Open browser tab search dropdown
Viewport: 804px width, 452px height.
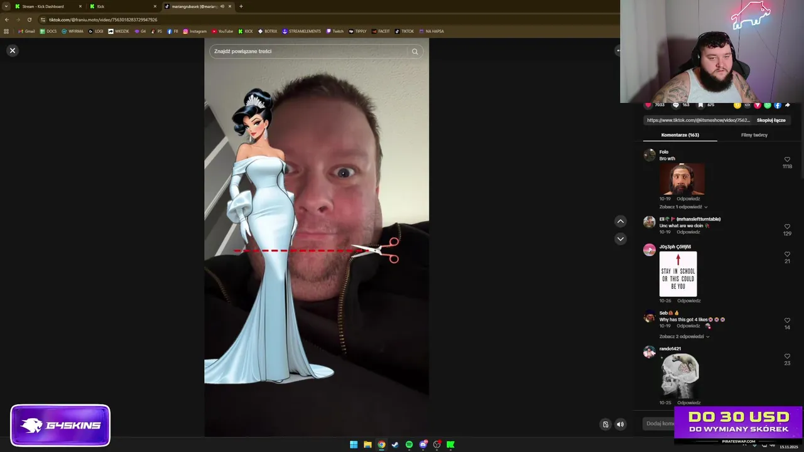click(x=6, y=6)
